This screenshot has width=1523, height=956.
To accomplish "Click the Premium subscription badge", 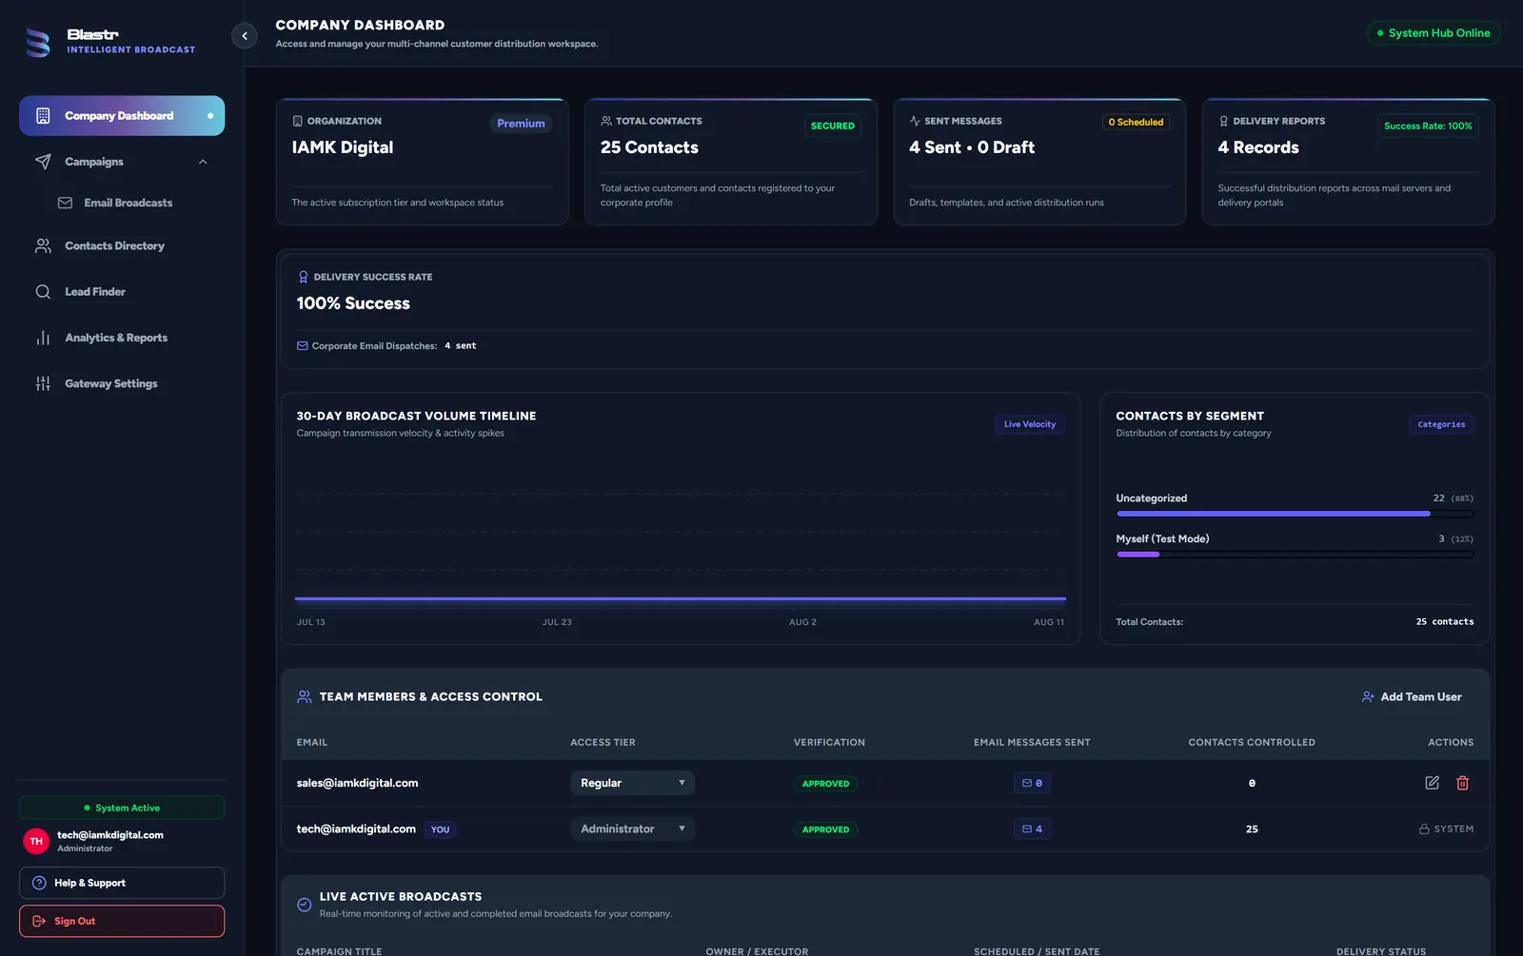I will click(x=521, y=124).
